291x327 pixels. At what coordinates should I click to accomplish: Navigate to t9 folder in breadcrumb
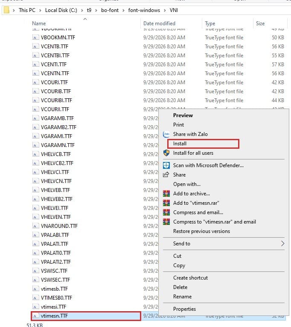point(89,10)
